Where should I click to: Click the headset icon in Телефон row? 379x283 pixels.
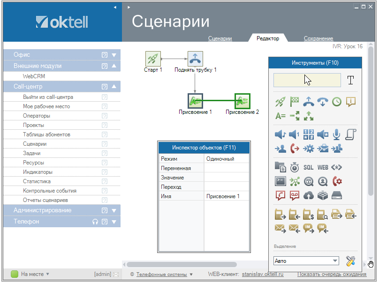(x=95, y=222)
